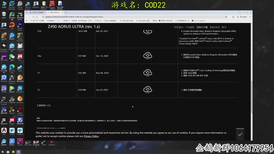Open the EA app desktop icon

(12, 25)
